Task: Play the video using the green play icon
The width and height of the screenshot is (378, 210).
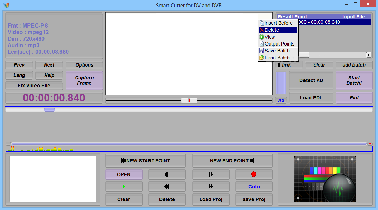Action: [x=124, y=187]
